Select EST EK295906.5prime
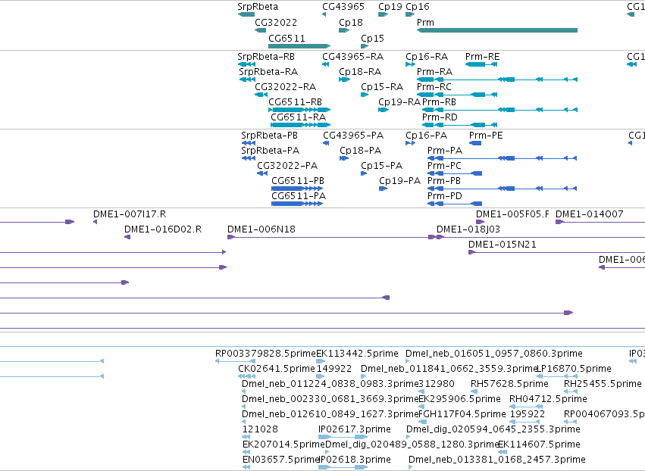645x471 pixels. pyautogui.click(x=459, y=400)
